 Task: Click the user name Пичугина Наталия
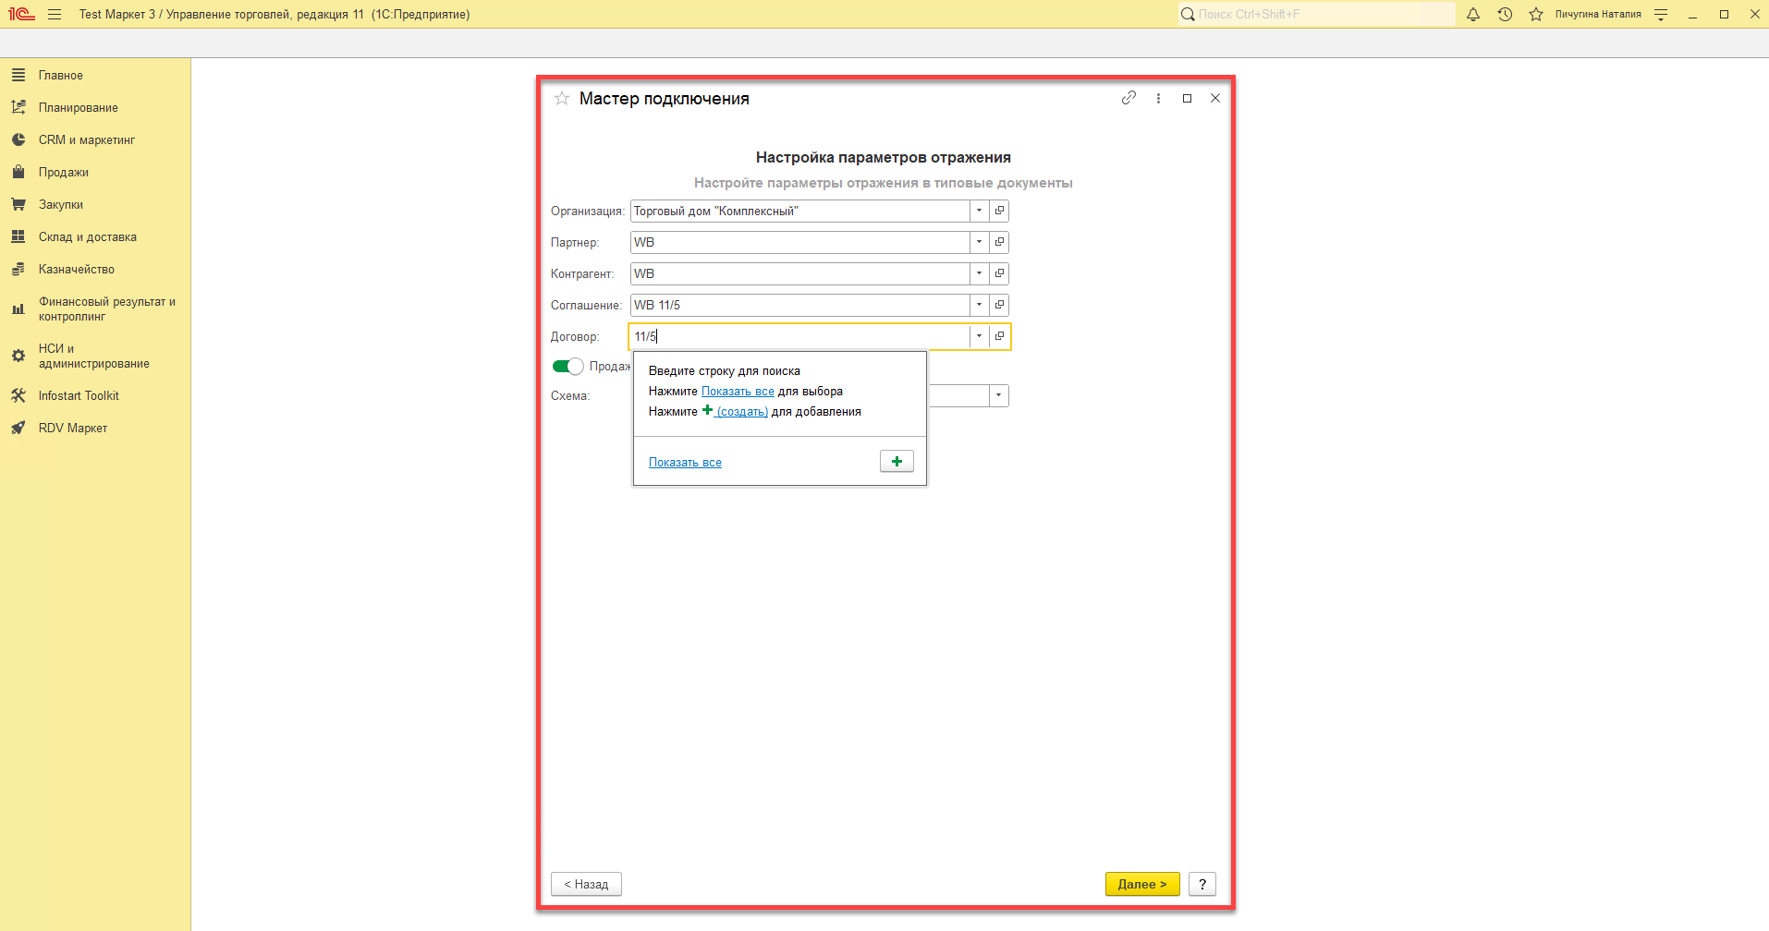(x=1598, y=14)
